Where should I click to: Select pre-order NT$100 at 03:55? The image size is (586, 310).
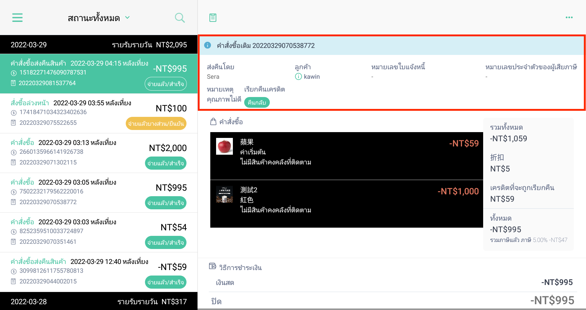point(99,113)
